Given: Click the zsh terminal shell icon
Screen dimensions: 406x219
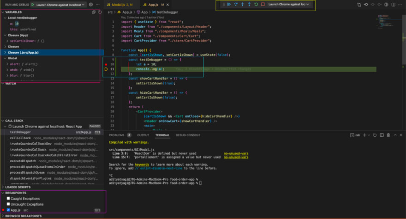Looking at the screenshot, I should coord(352,135).
